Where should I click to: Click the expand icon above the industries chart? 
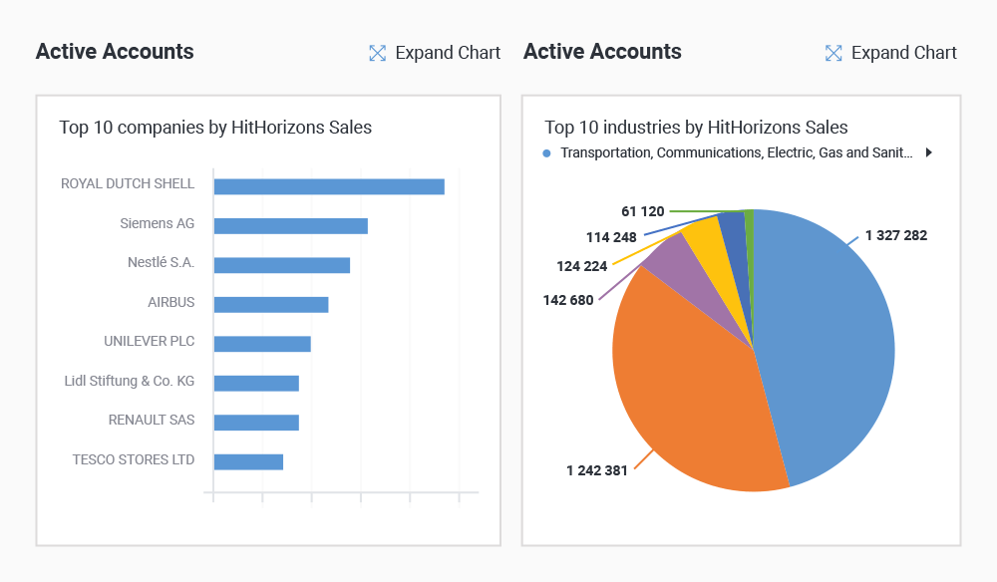tap(833, 54)
